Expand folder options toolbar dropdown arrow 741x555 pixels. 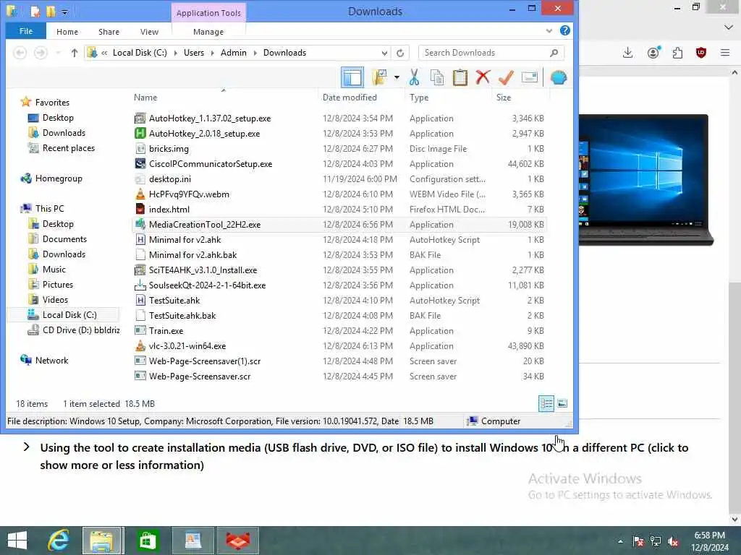(397, 77)
